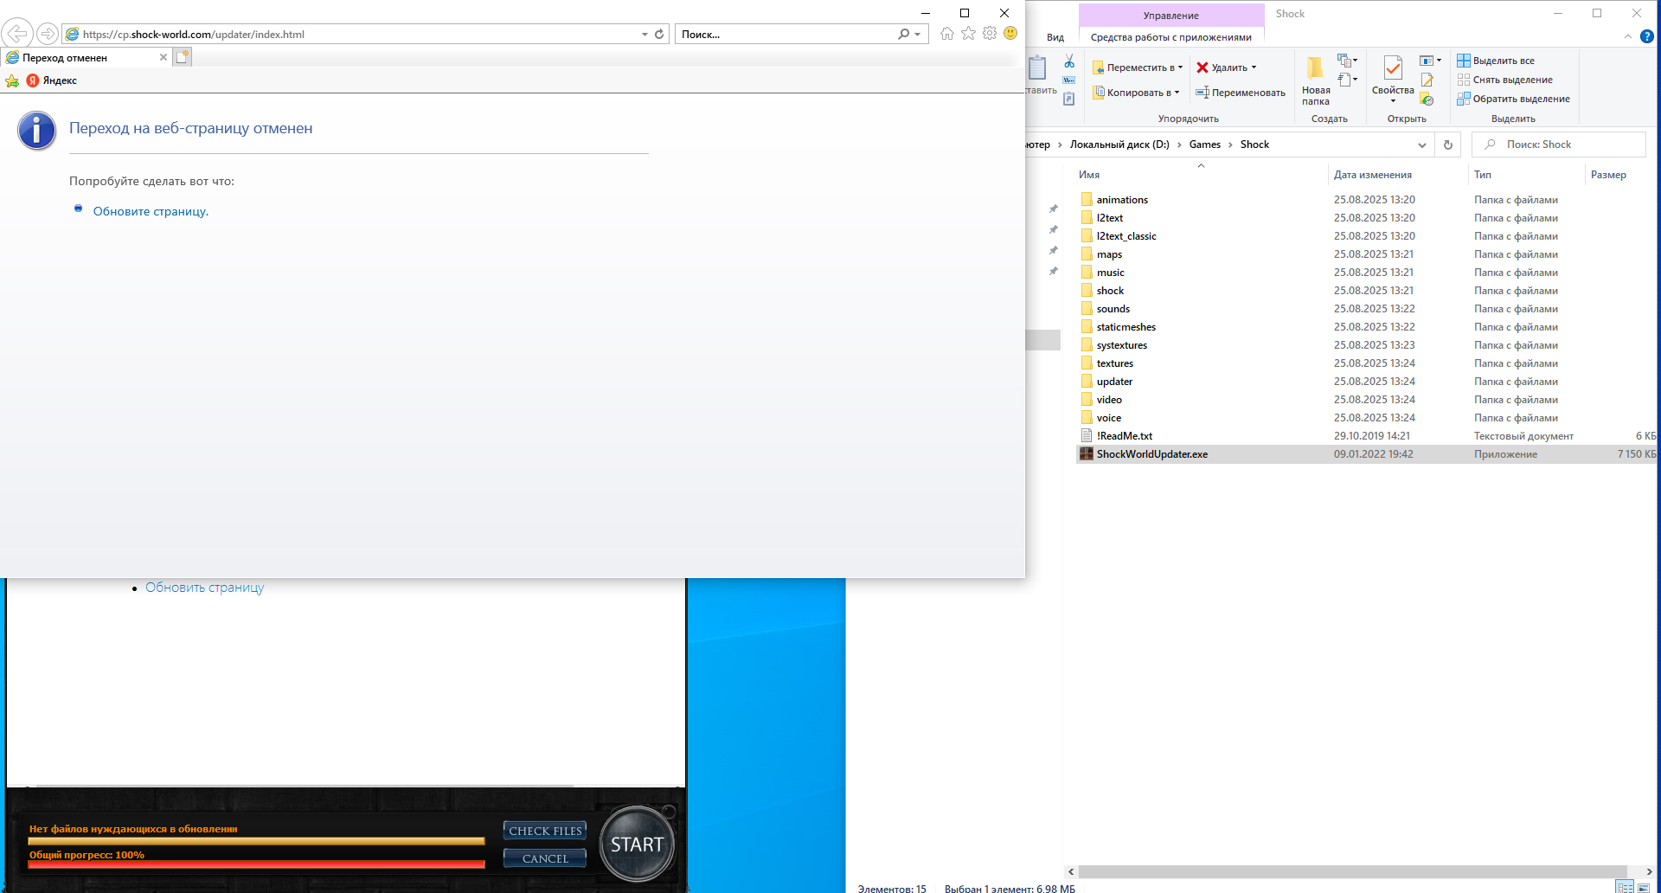The width and height of the screenshot is (1661, 893).
Task: Open browser Tools via the gear icon
Action: pos(990,34)
